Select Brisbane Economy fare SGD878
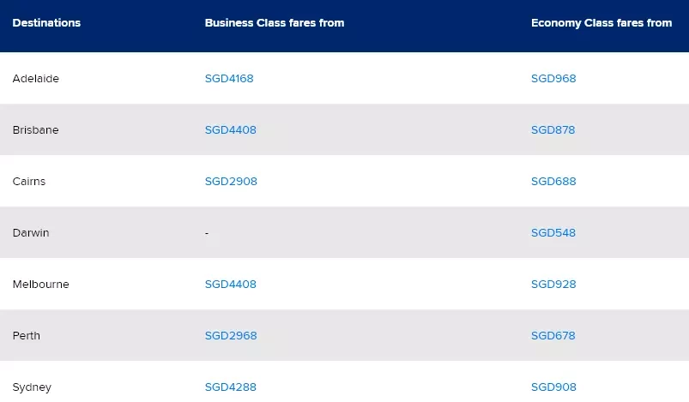The height and width of the screenshot is (402, 689). click(553, 130)
